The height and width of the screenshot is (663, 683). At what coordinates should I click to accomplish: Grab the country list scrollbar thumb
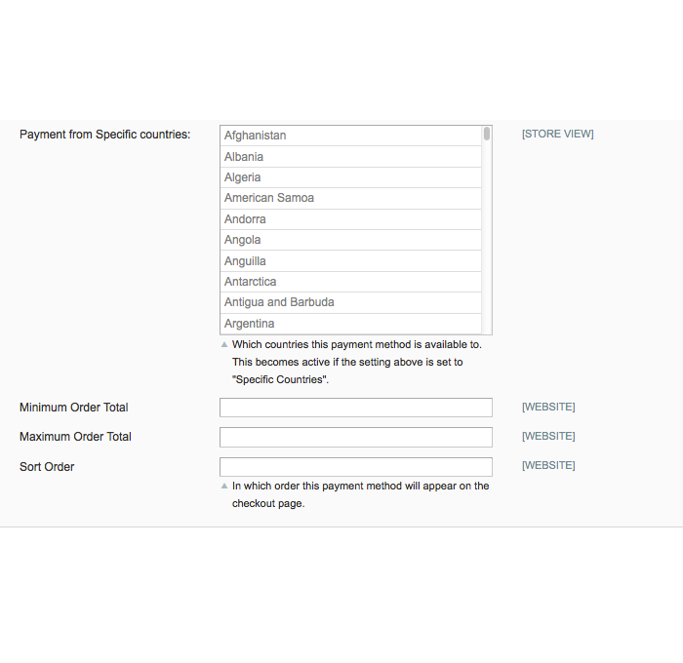click(487, 135)
